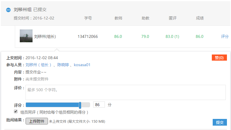Click the 教师 column header
This screenshot has width=231, height=130.
pos(118,18)
